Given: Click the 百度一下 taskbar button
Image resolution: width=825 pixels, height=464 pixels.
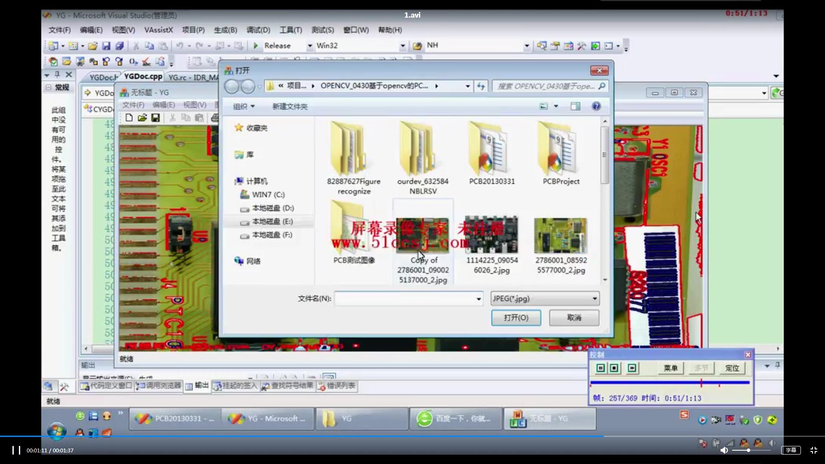Looking at the screenshot, I should pyautogui.click(x=455, y=419).
